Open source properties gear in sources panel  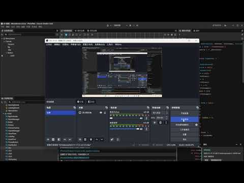pyautogui.click(x=91, y=139)
